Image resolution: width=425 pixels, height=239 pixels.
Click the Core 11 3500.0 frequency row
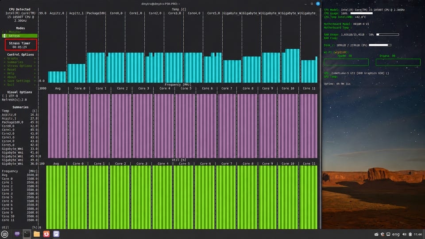(20, 220)
